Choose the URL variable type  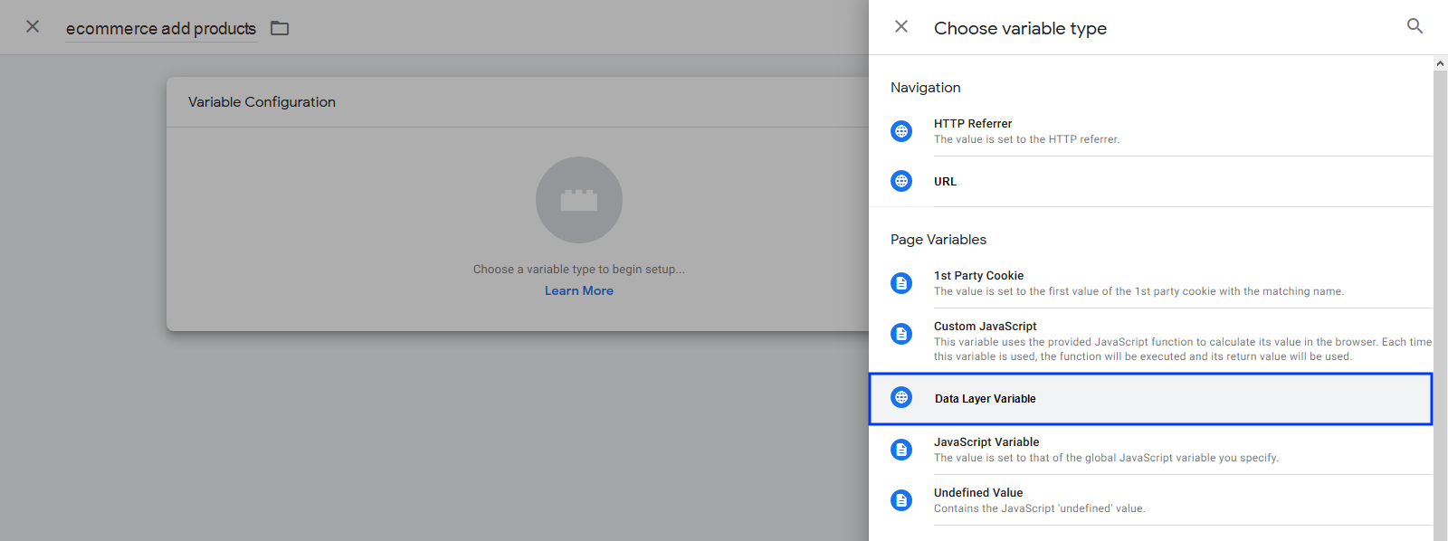point(945,182)
